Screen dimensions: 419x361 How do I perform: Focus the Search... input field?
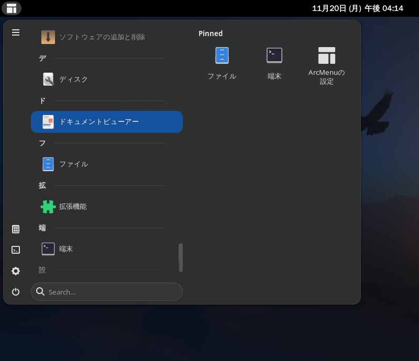tap(107, 292)
